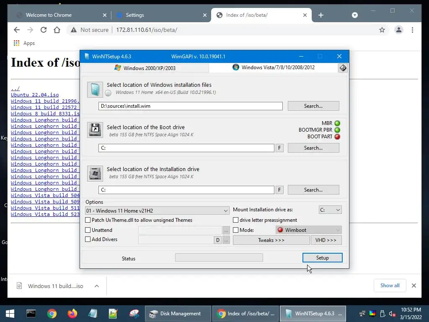
Task: Launch Firefox from the taskbar
Action: 72,314
